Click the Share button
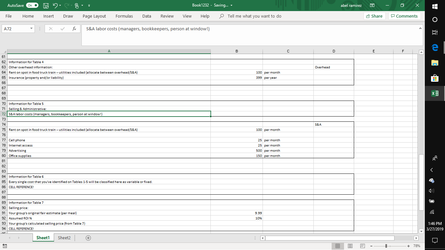 374,16
